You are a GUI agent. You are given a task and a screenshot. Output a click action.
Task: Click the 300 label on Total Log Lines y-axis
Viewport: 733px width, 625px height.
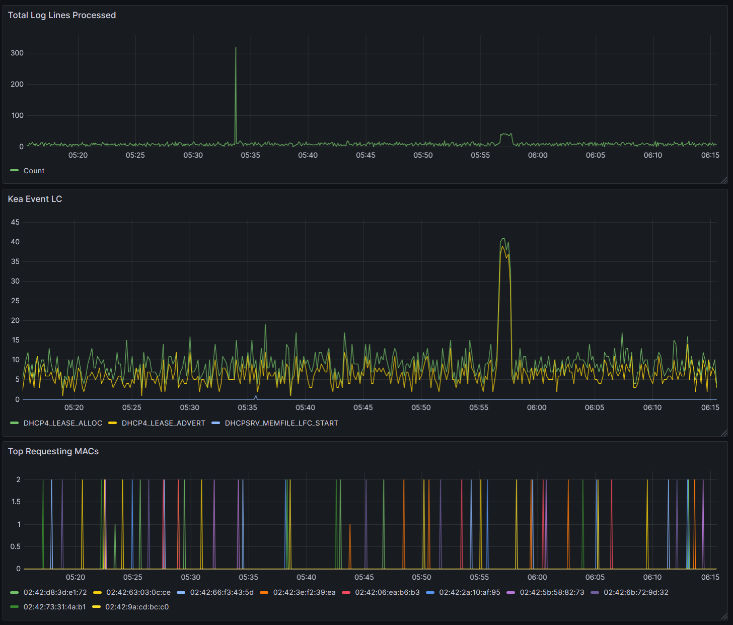[x=17, y=53]
